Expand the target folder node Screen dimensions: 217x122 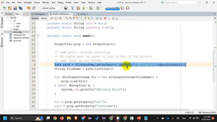(x=8, y=29)
